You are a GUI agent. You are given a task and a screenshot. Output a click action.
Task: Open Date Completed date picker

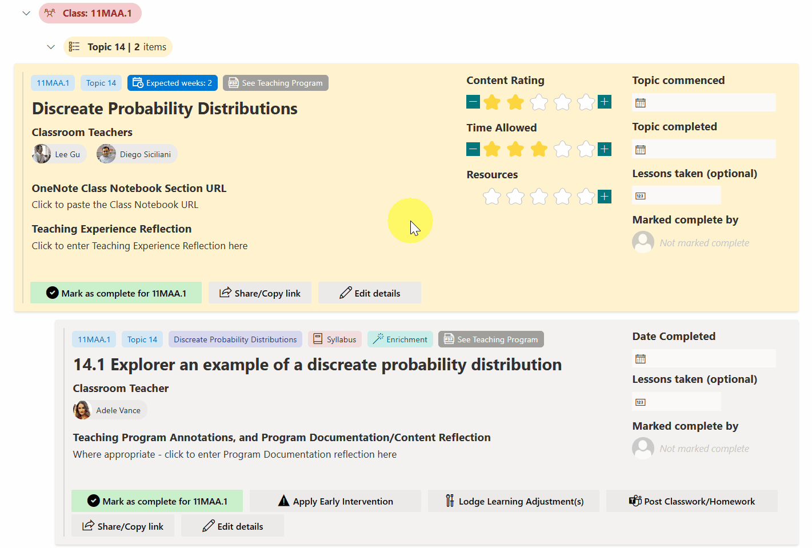tap(704, 358)
